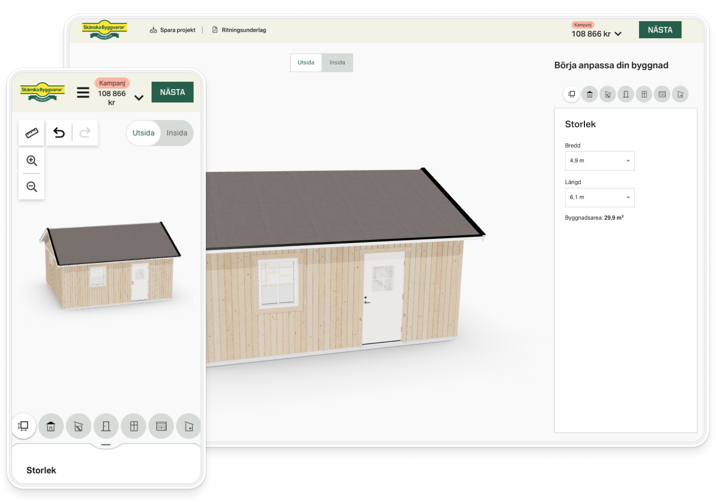
Task: Open the add extension icon in desktop panel
Action: point(680,94)
